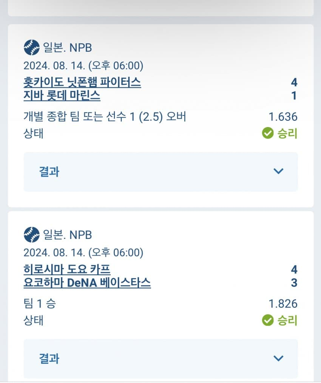Expand the 결과 chevron under the Hiroshima match
Screen dimensions: 321x383
(278, 358)
